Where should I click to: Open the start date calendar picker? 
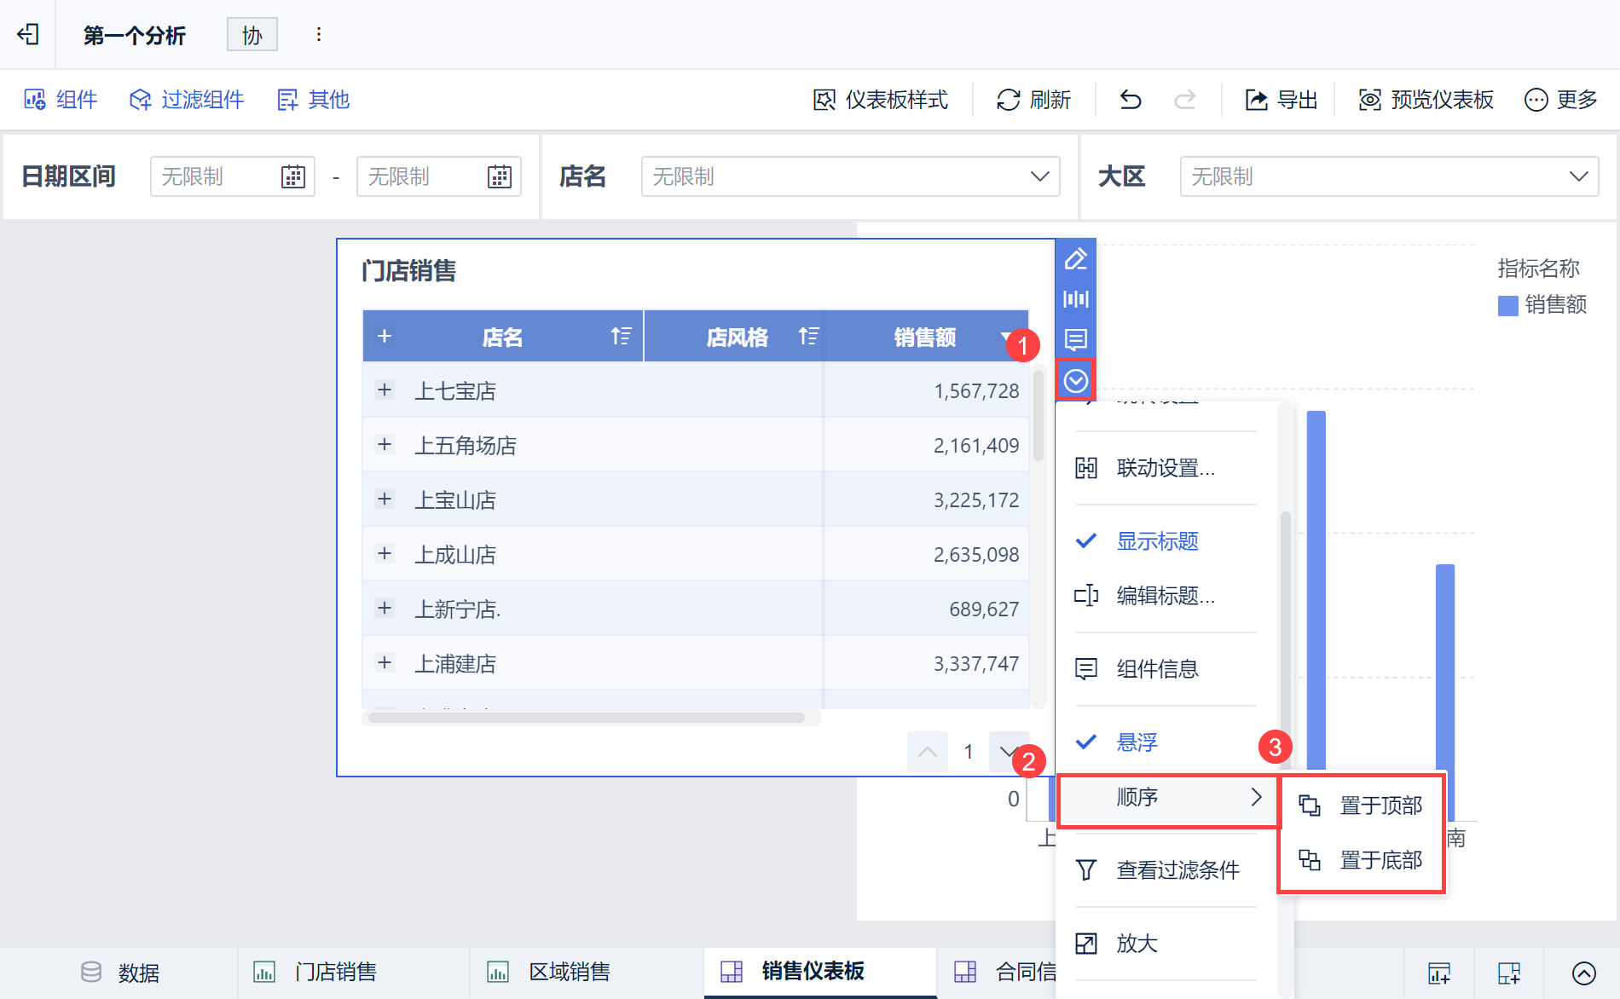(x=293, y=176)
